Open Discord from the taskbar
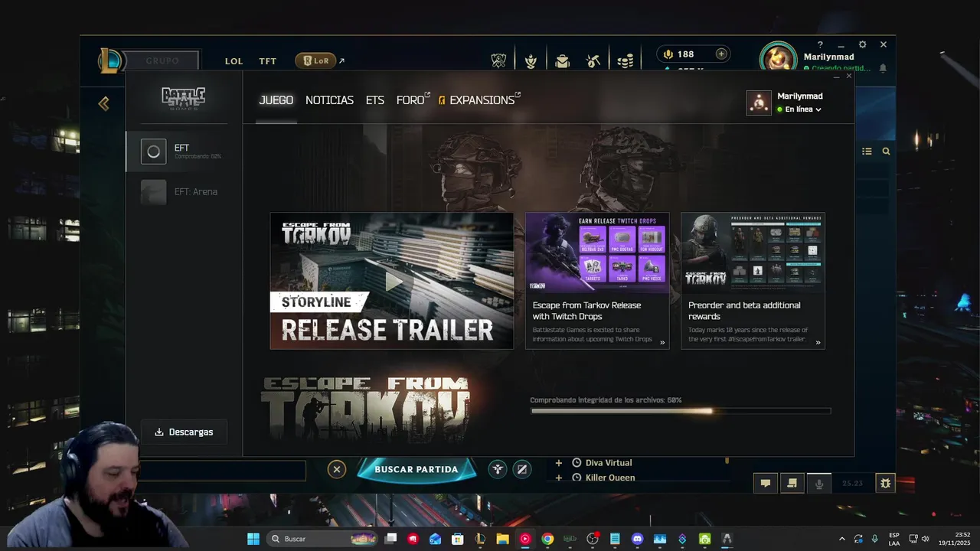Viewport: 980px width, 551px height. 637,539
